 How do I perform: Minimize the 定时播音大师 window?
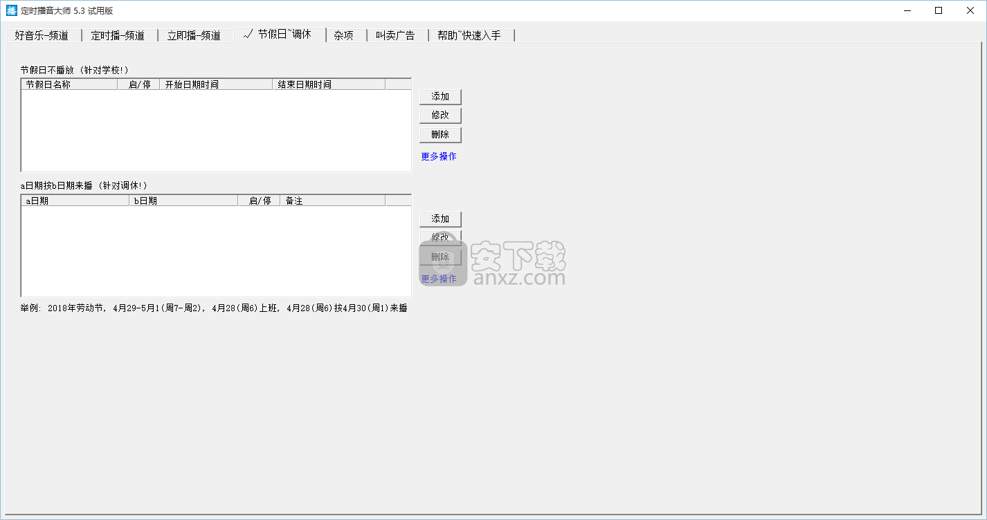[x=907, y=10]
